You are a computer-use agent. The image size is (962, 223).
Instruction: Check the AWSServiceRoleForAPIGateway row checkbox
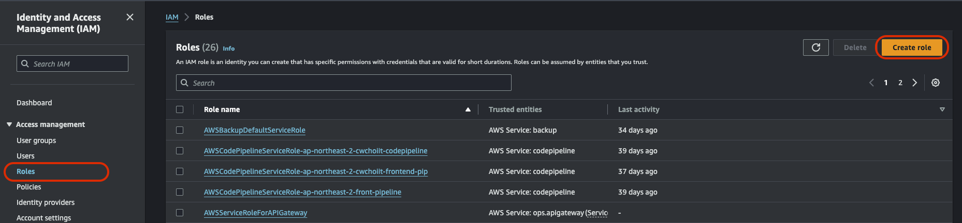coord(180,213)
